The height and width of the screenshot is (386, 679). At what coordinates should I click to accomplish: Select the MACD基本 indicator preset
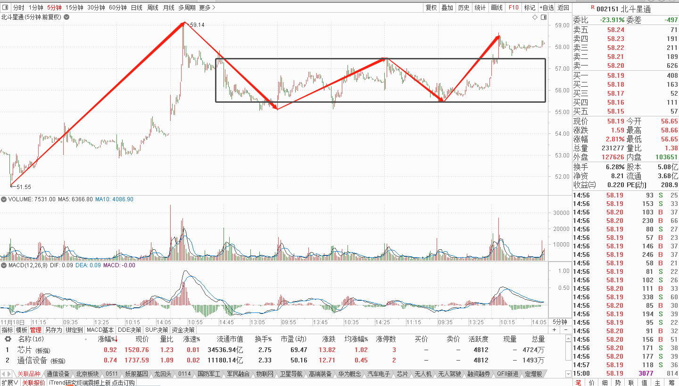coord(100,330)
